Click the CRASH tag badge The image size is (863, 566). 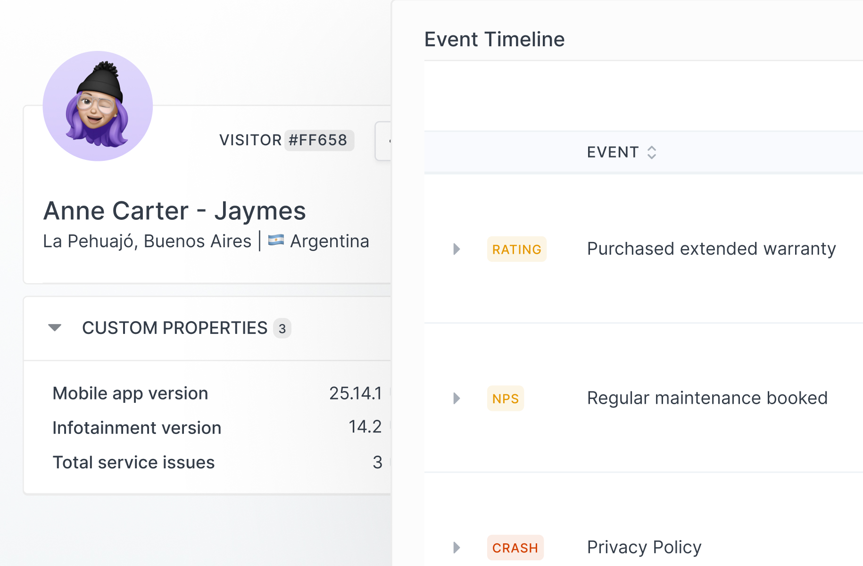tap(515, 548)
